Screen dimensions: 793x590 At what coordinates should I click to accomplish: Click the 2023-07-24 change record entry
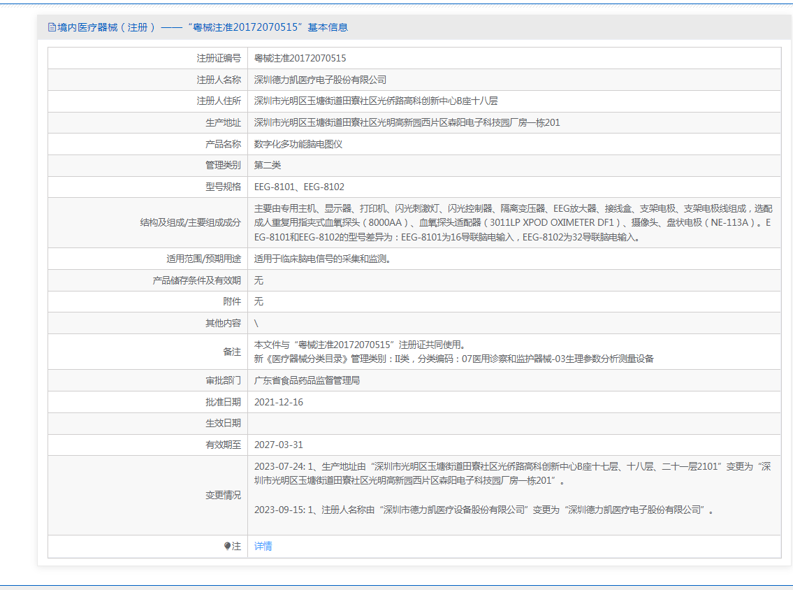tap(512, 473)
